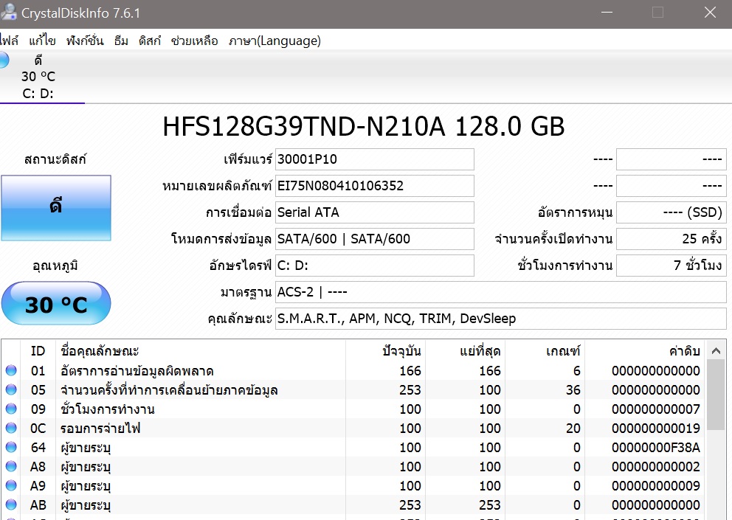Click the ID column header
Image resolution: width=732 pixels, height=520 pixels.
click(x=38, y=351)
